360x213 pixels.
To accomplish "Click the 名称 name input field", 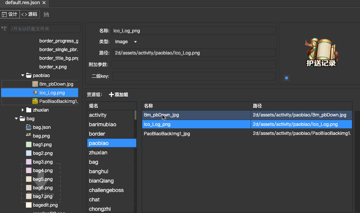I will (x=194, y=31).
